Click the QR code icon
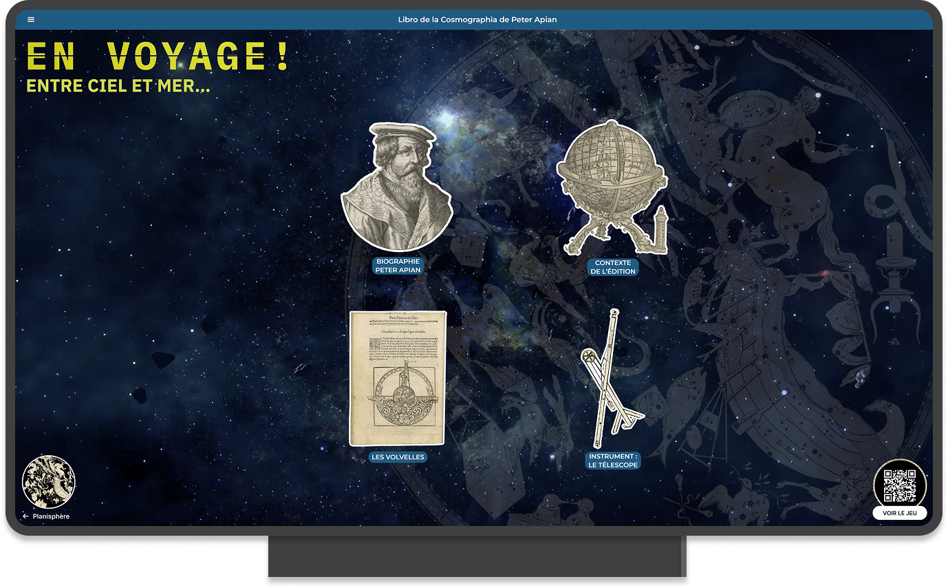The height and width of the screenshot is (588, 948). click(900, 485)
